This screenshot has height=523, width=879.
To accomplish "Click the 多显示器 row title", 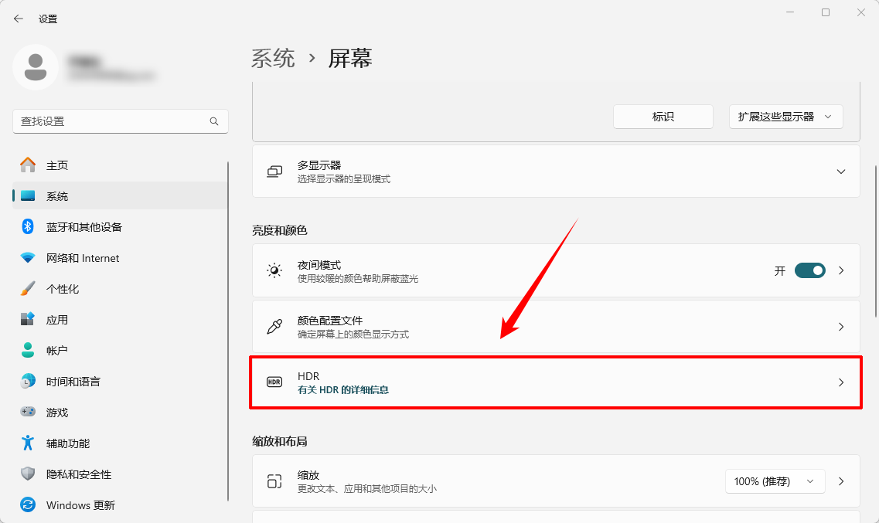I will click(319, 165).
